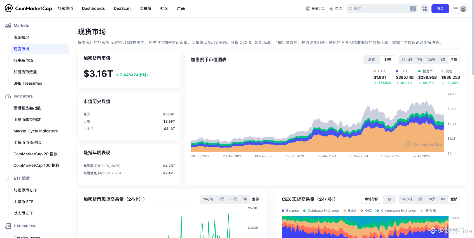Toggle Crypto.com Exchange series legend
Image resolution: width=474 pixels, height=238 pixels.
coord(396,211)
